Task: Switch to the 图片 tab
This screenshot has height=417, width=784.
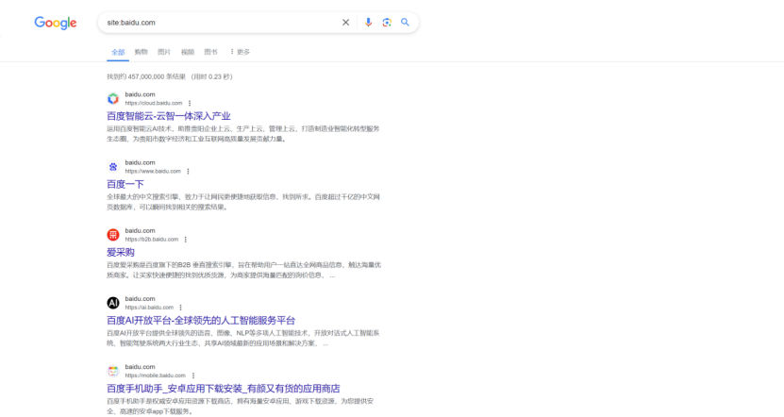Action: pyautogui.click(x=164, y=52)
